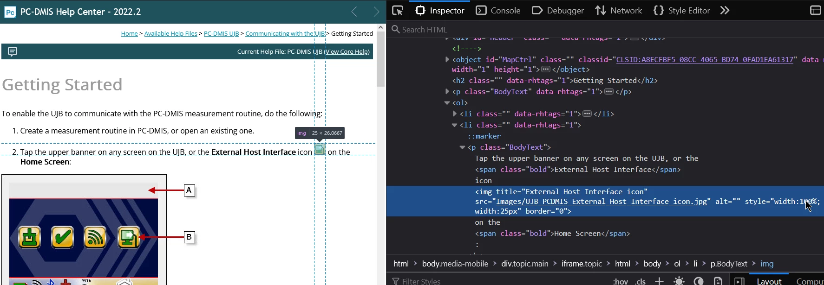Open the PC-DMIS UJB breadcrumb link
824x285 pixels.
click(222, 33)
